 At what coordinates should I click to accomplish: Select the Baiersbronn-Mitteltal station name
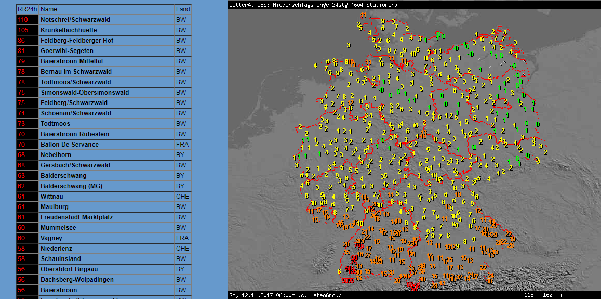tap(71, 61)
